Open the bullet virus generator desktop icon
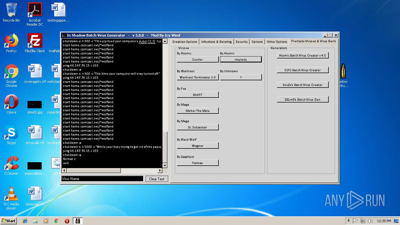Screen dimensions: 400x225 point(343,76)
